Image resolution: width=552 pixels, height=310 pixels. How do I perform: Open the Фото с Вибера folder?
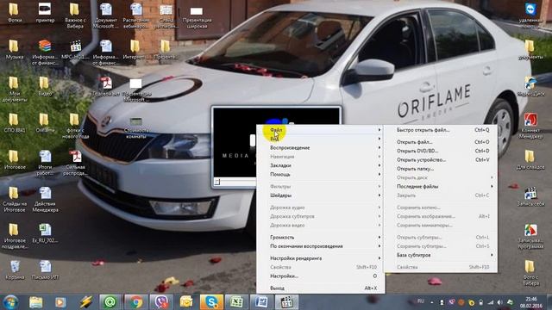(x=530, y=273)
